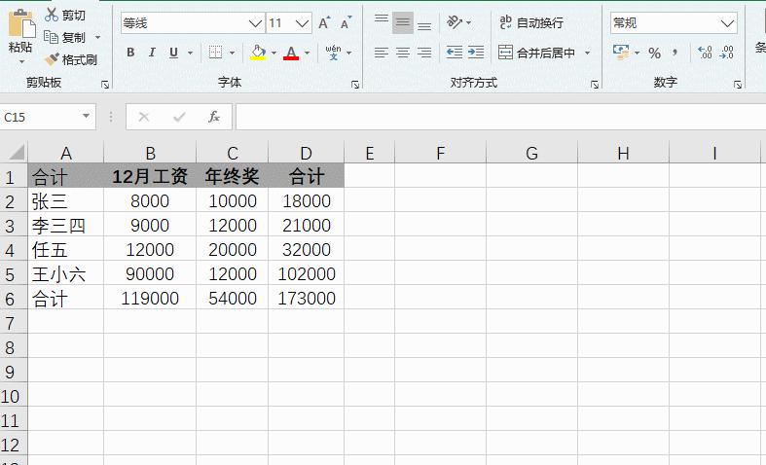Click the formula bar cancel X
The image size is (766, 465).
pyautogui.click(x=144, y=117)
